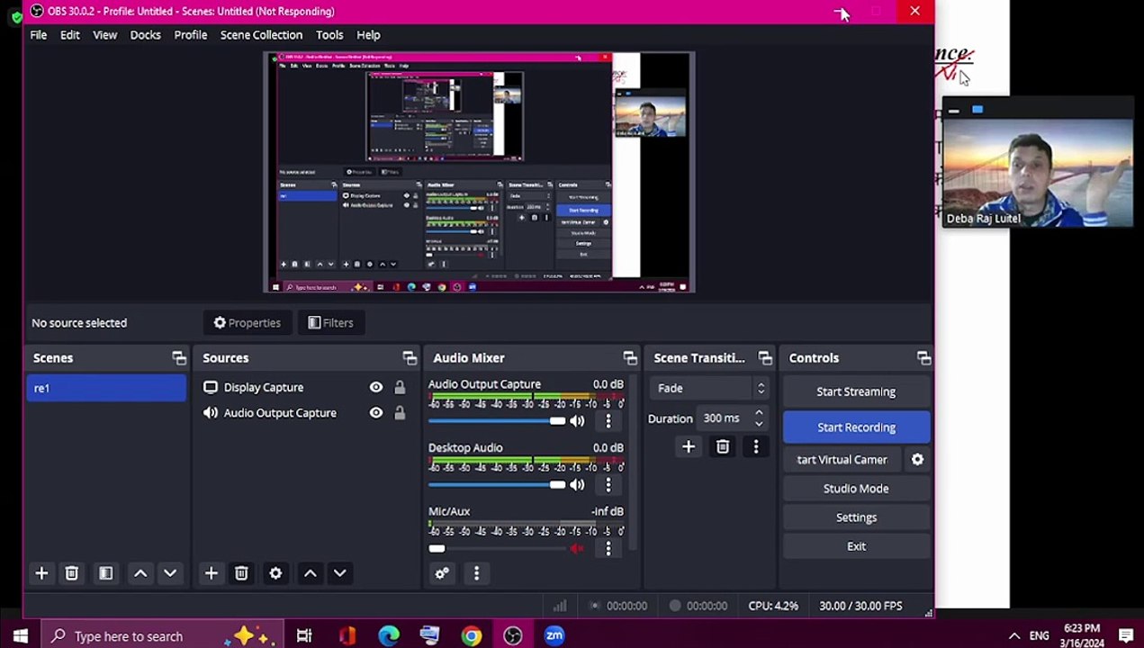Move scene down arrow in Scenes dock
The image size is (1144, 648).
pyautogui.click(x=170, y=573)
